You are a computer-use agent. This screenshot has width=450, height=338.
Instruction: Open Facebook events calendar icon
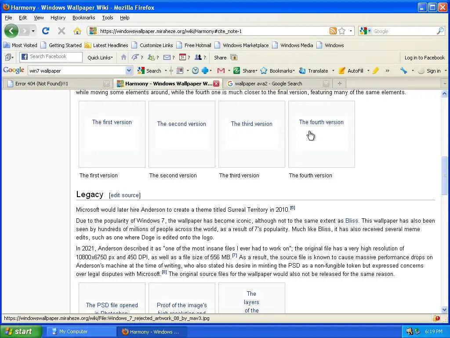coord(182,57)
